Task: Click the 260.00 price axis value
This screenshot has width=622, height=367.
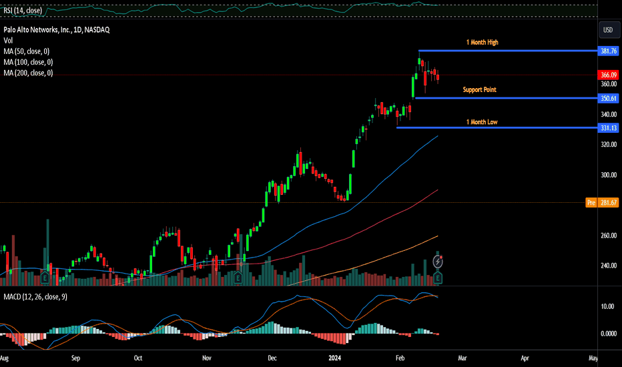Action: (609, 236)
